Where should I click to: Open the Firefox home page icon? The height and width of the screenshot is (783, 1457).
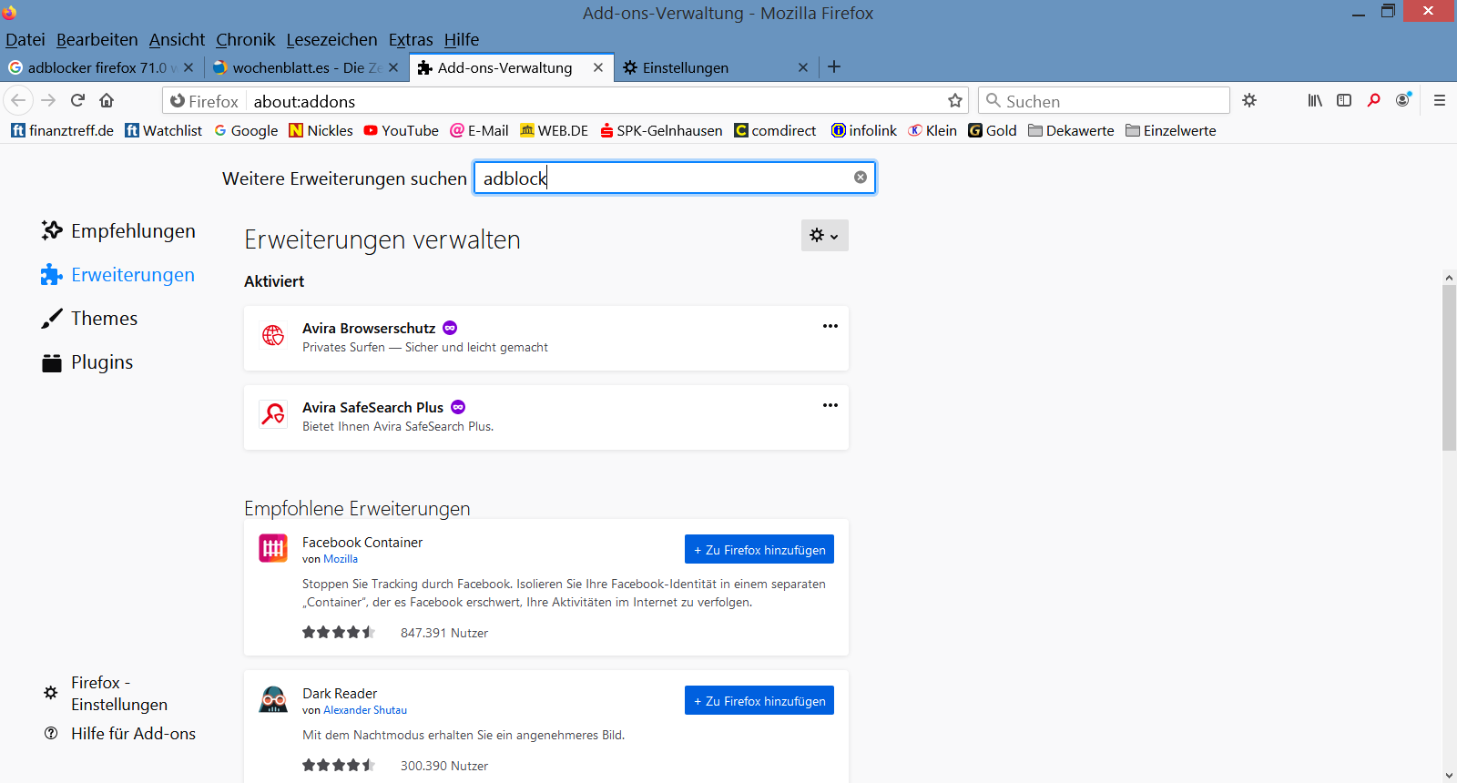point(107,100)
